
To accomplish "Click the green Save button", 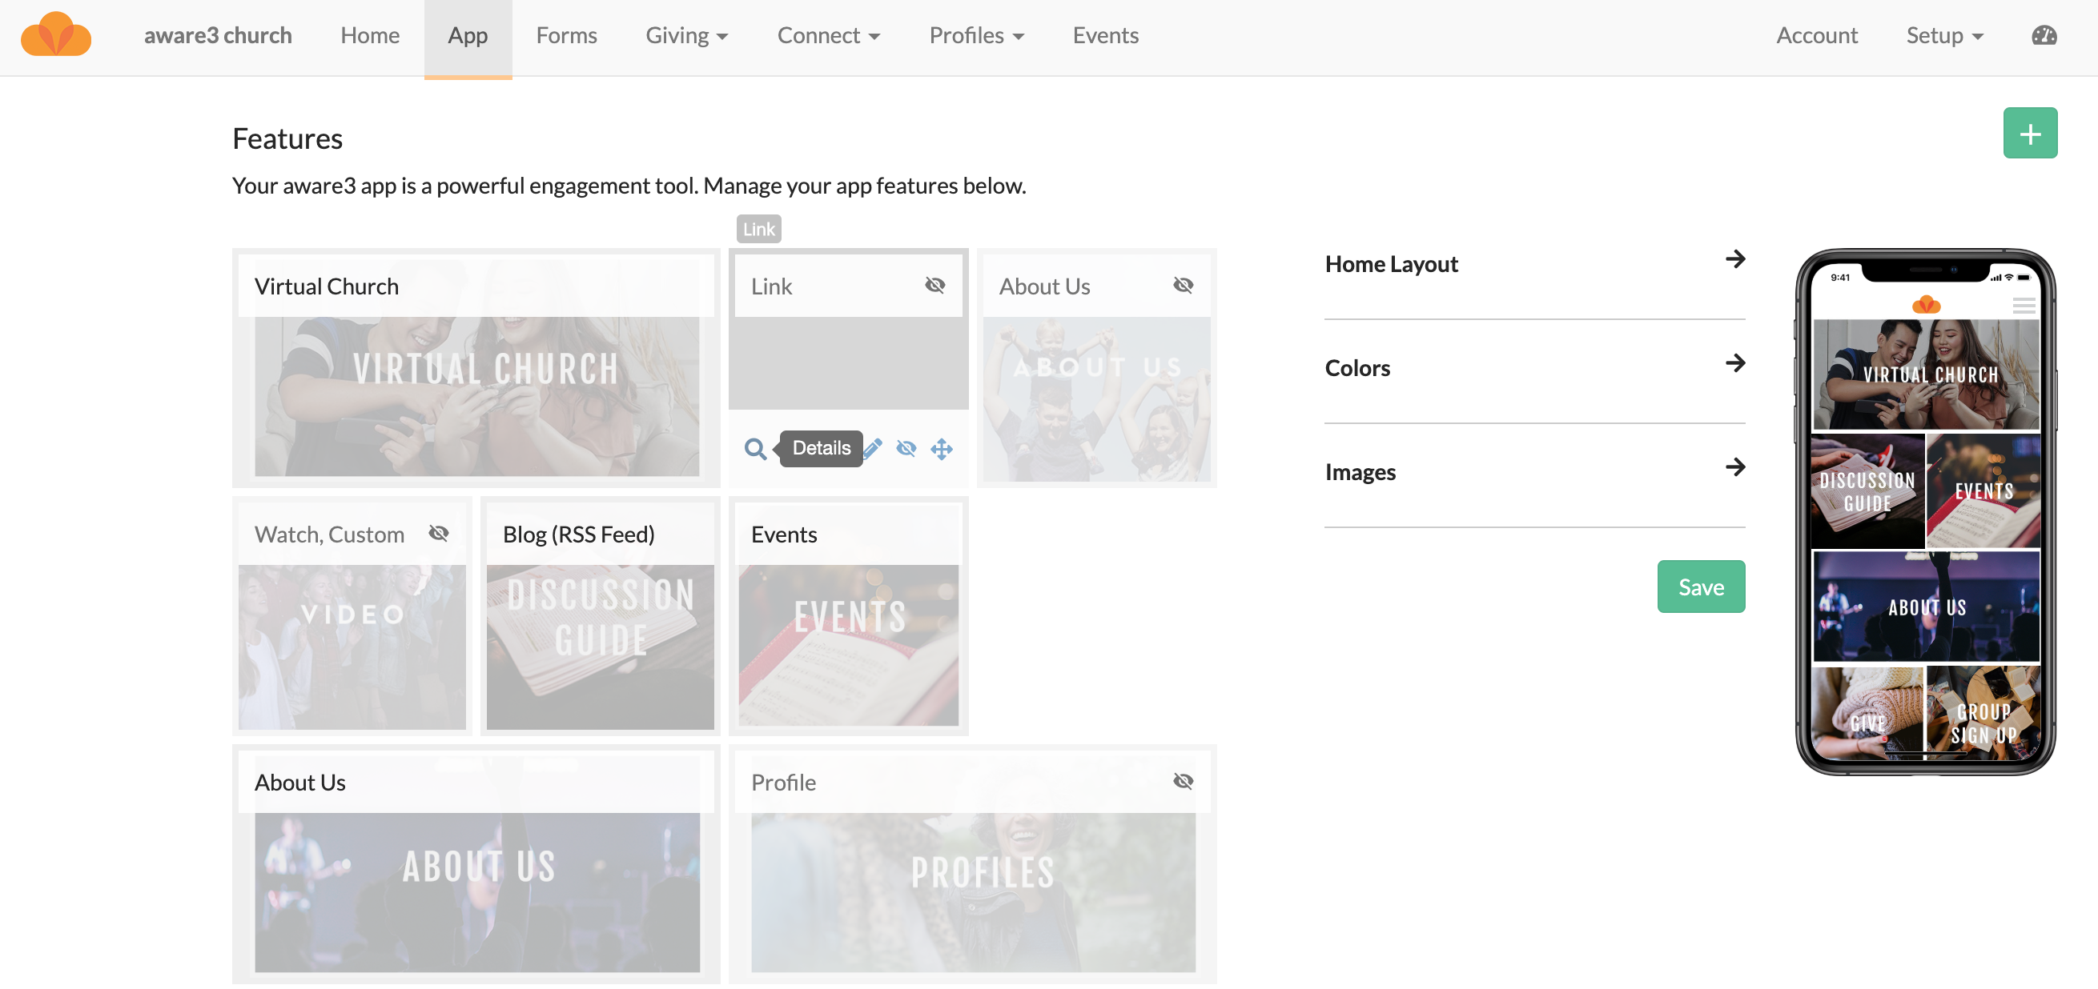I will click(x=1701, y=587).
